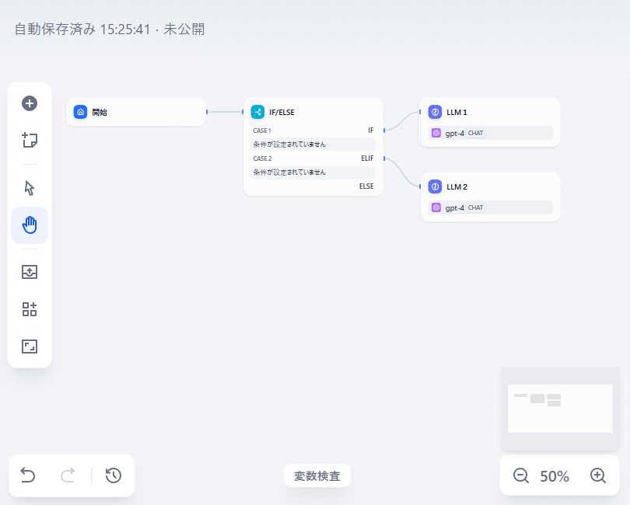Viewport: 630px width, 505px height.
Task: Click the undo icon
Action: (28, 475)
